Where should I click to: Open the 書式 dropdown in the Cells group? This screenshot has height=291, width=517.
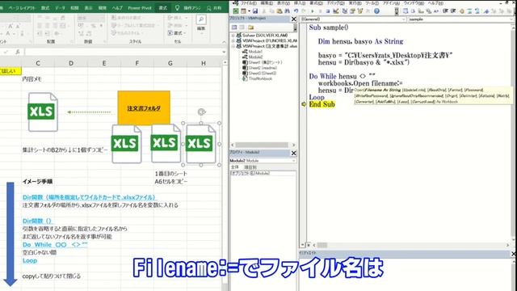(x=177, y=33)
